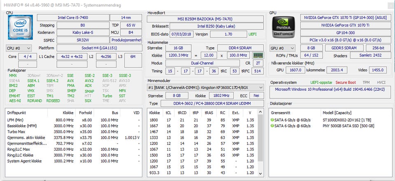Click the CR value 2T

point(258,63)
